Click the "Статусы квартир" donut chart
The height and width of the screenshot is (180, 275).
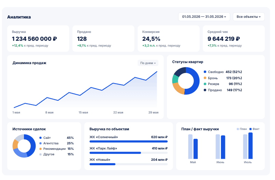[x=186, y=81]
